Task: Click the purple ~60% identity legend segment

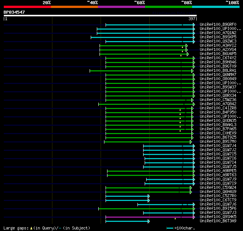Action: tap(121, 7)
